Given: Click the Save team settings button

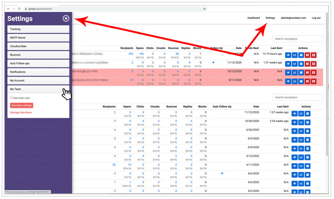Looking at the screenshot, I should [x=22, y=105].
